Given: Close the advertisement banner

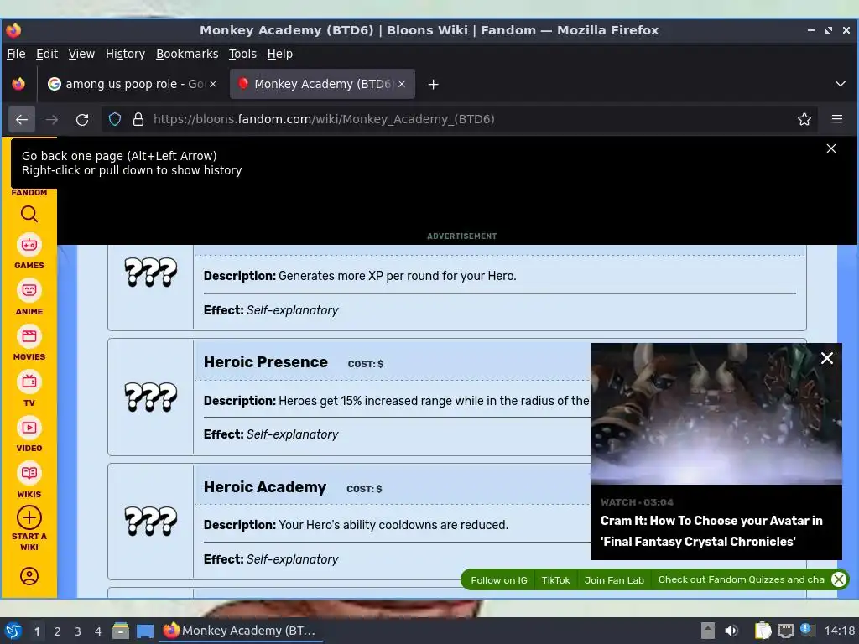Looking at the screenshot, I should [831, 148].
